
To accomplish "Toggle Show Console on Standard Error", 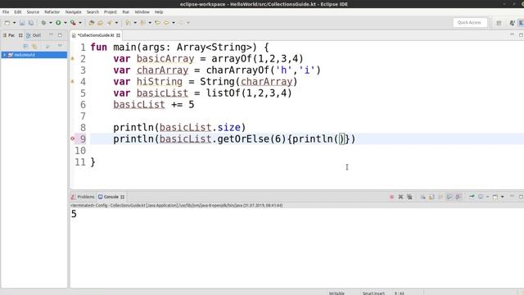I will tap(458, 197).
